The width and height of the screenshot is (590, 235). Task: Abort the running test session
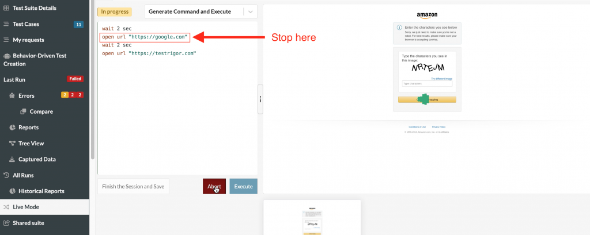point(214,186)
